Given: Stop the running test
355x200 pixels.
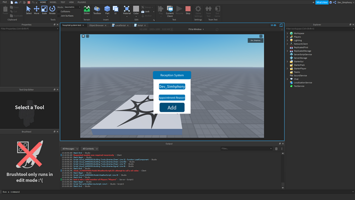Looking at the screenshot, I should click(x=188, y=10).
